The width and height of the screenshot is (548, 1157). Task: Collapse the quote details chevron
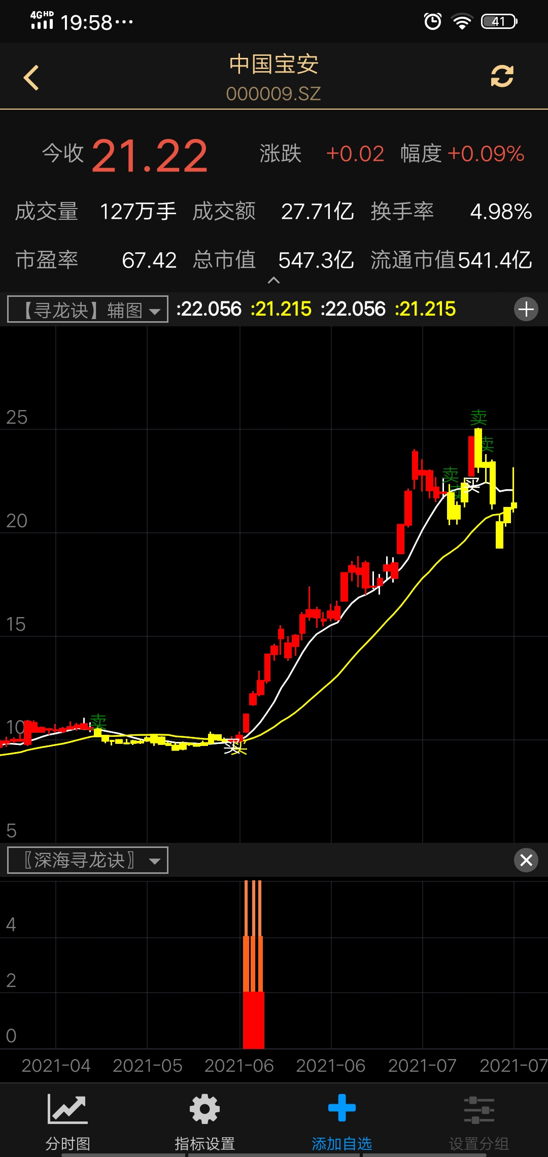273,280
